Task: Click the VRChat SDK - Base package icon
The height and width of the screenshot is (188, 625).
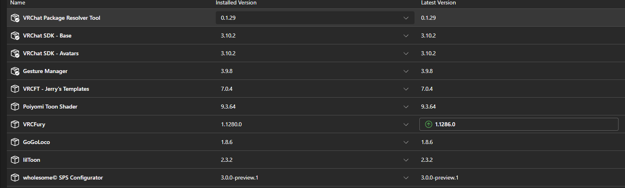Action: coord(15,36)
